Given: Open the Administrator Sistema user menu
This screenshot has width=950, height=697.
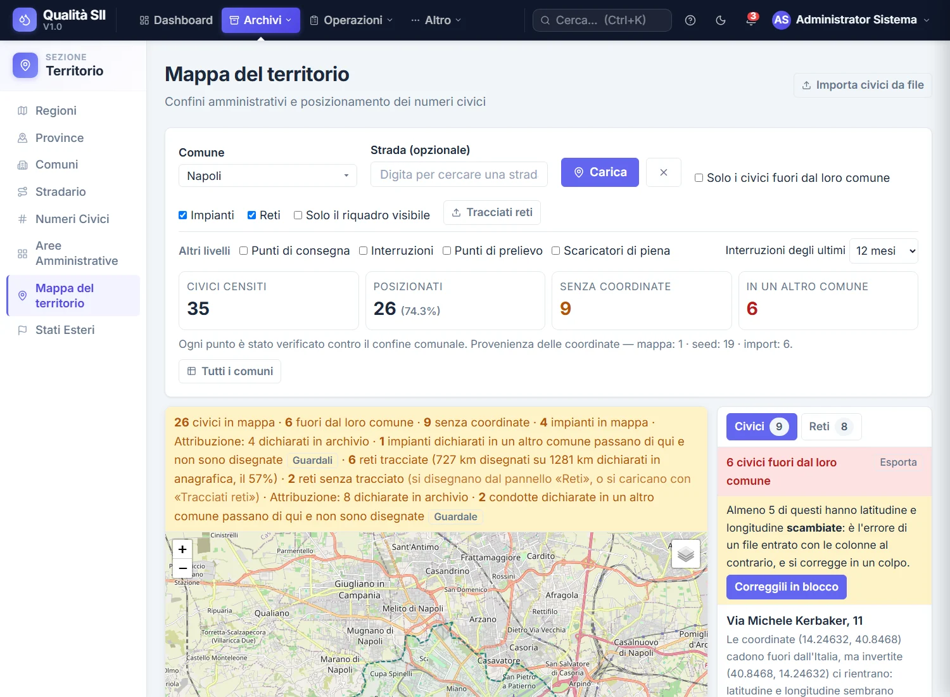Looking at the screenshot, I should click(852, 20).
